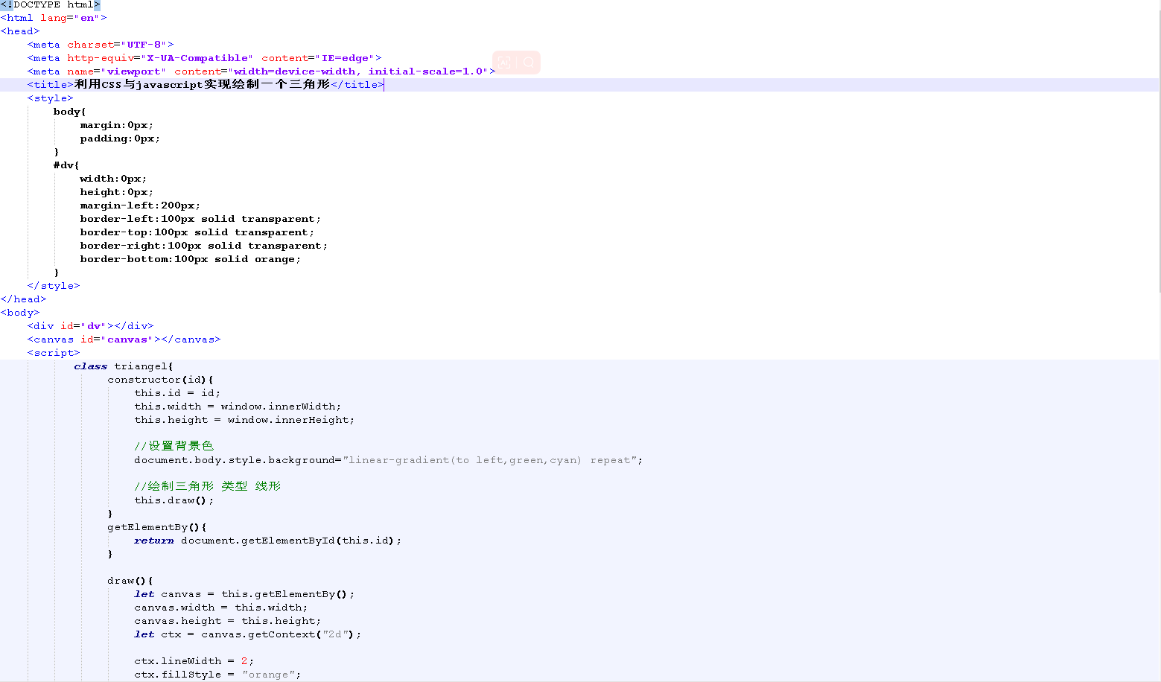Click the title tag line with Chinese text
This screenshot has width=1161, height=682.
206,85
